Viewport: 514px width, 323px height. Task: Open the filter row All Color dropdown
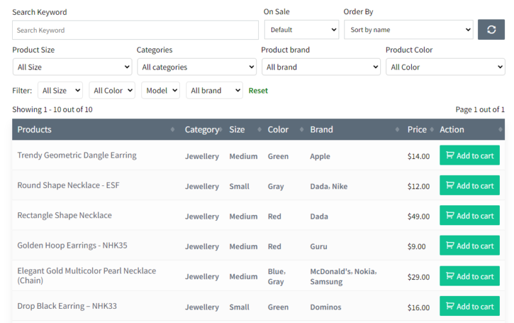112,90
